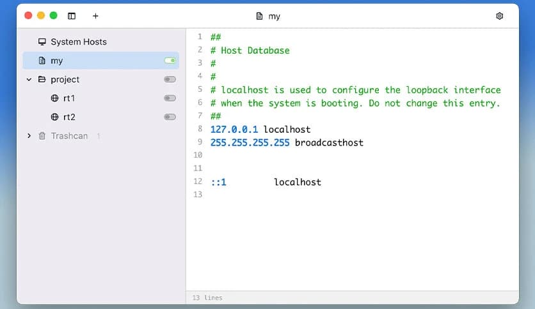Turn on the rt1 toggle switch
Image resolution: width=535 pixels, height=309 pixels.
(x=170, y=98)
